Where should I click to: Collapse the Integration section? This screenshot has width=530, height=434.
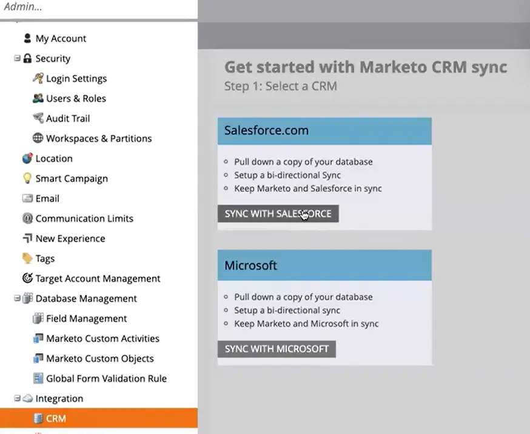tap(18, 398)
